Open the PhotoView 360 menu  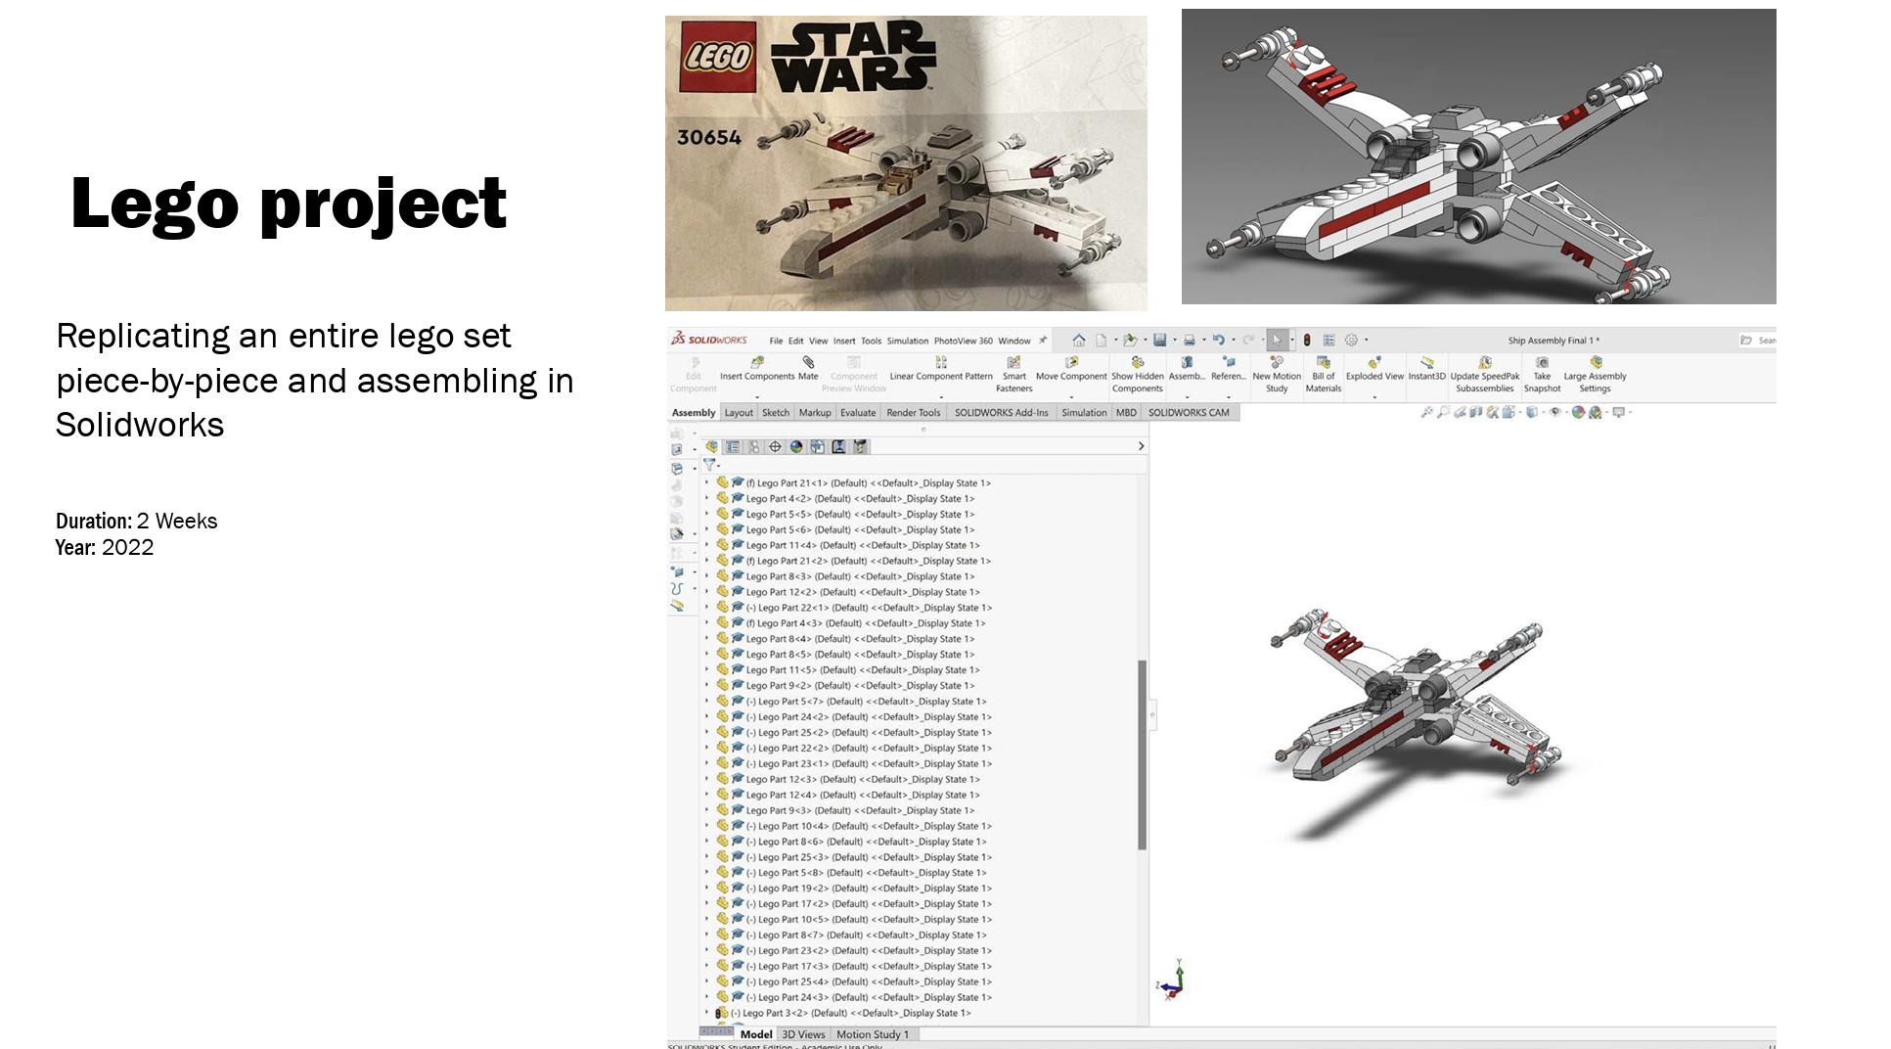click(963, 342)
